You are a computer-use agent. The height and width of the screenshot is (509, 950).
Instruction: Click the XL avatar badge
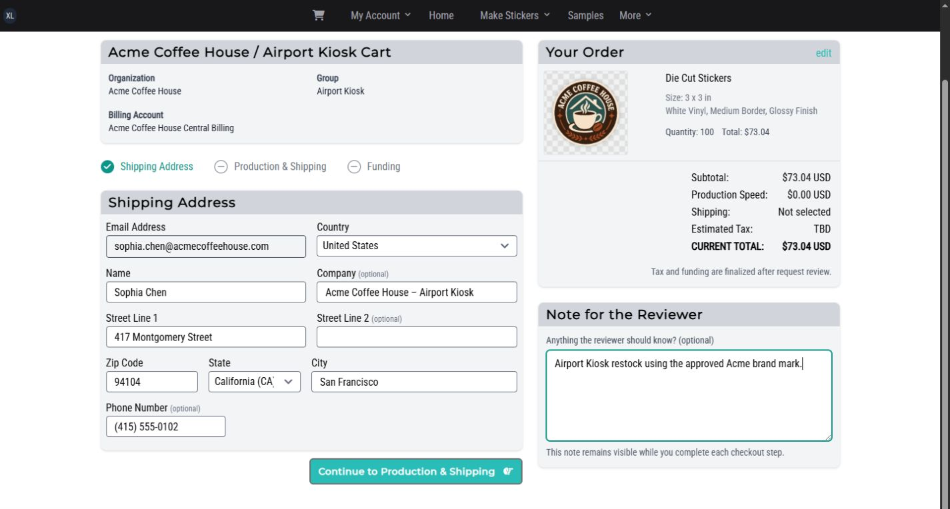(x=9, y=15)
